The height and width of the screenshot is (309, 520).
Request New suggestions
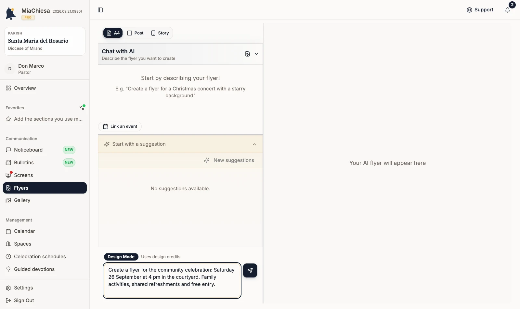click(x=229, y=160)
